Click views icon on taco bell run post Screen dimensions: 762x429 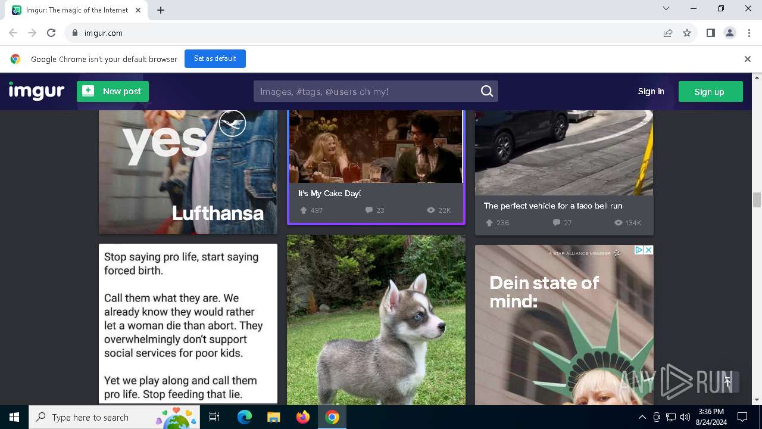click(619, 223)
